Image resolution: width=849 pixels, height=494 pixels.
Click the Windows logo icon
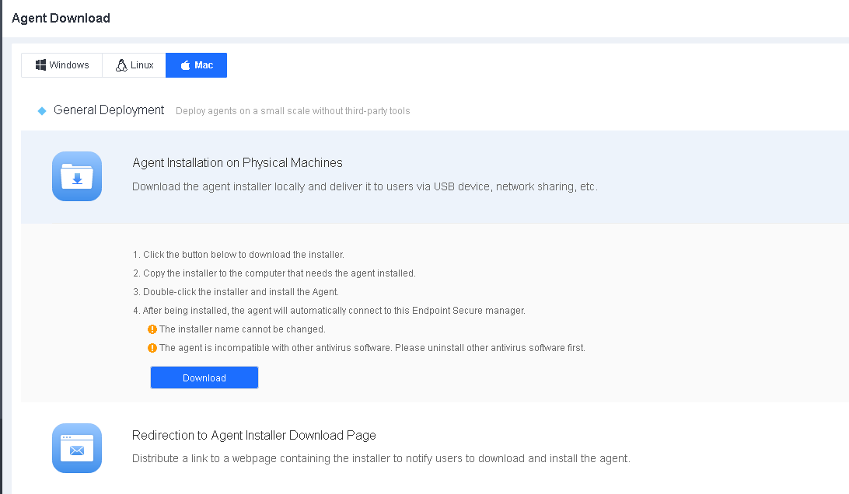[40, 65]
